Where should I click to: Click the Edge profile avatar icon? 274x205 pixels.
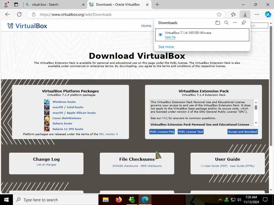coord(6,5)
